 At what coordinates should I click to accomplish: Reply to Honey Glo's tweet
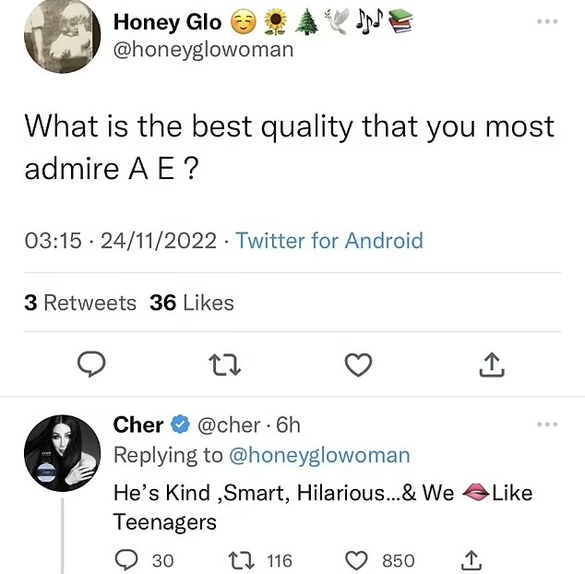(x=90, y=365)
